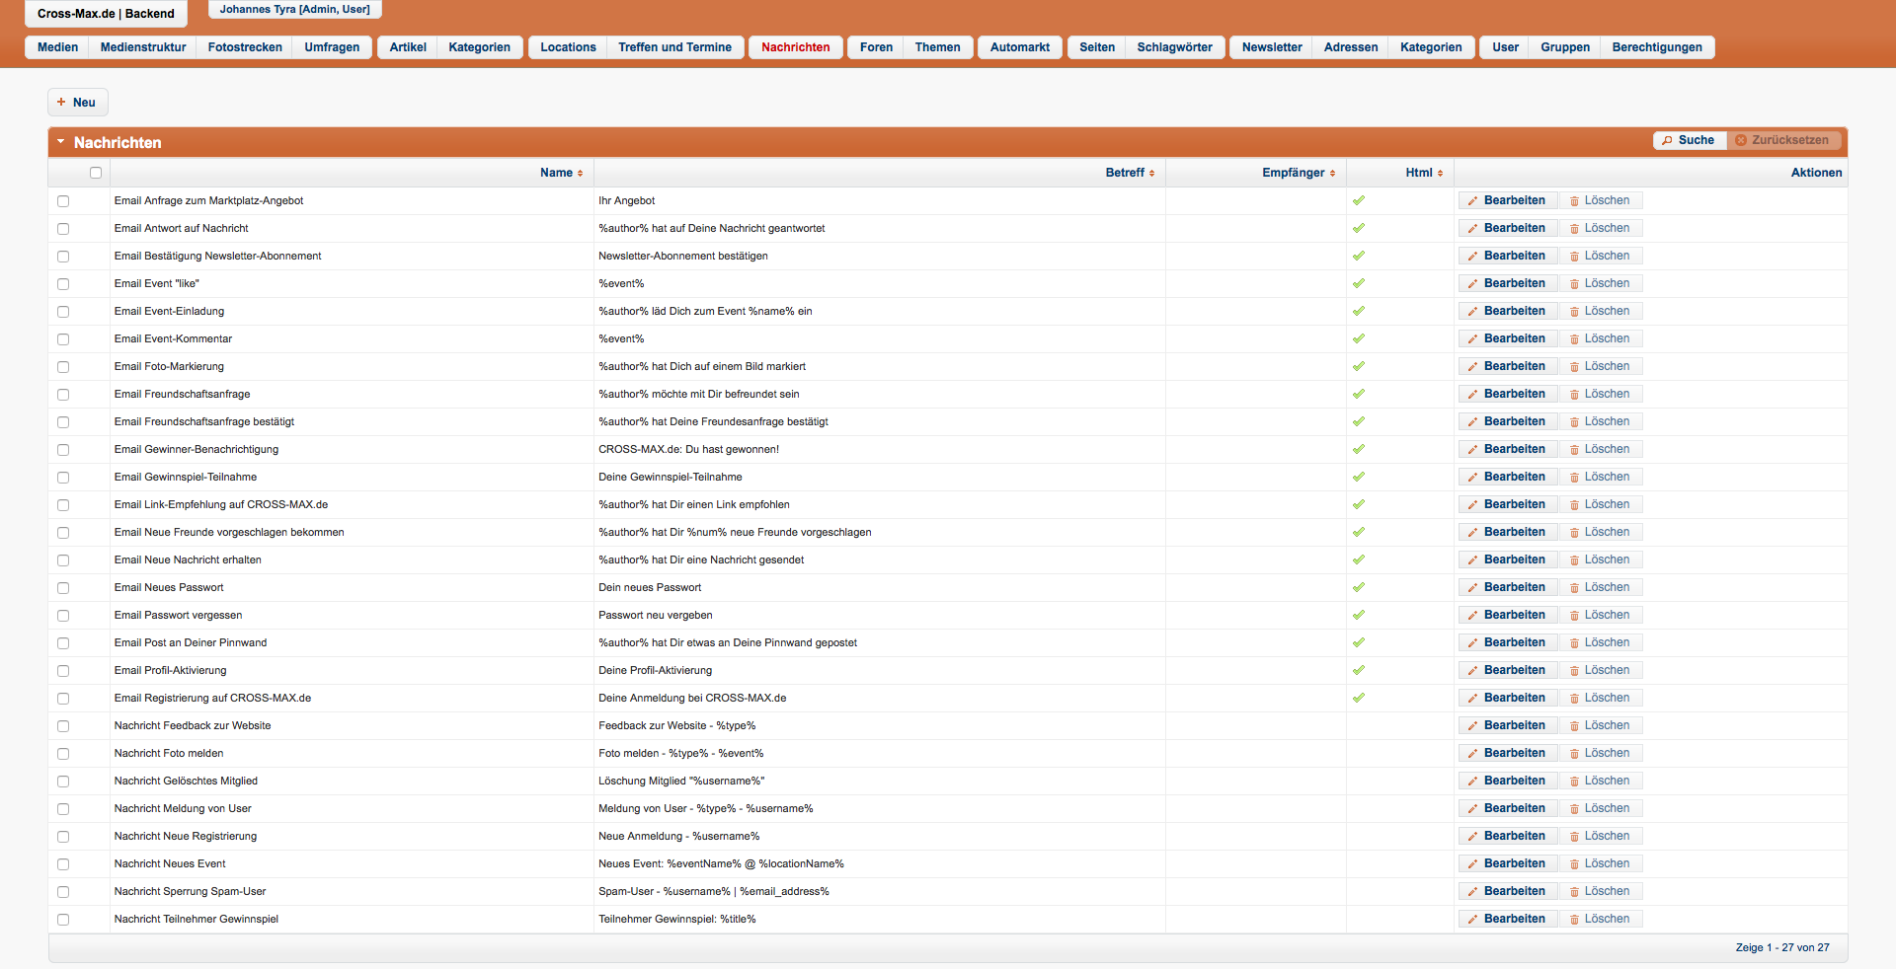Click the plus icon on the Neu button
This screenshot has height=969, width=1896.
click(x=61, y=103)
